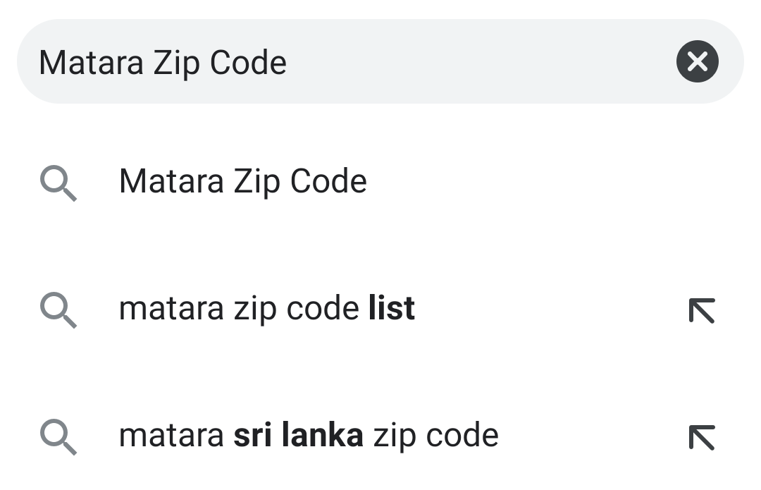The height and width of the screenshot is (490, 761).
Task: Click "matara zip code" text before the bold "list"
Action: pos(238,309)
